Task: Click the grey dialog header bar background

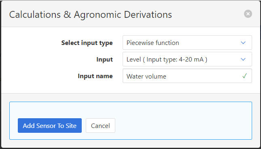Action: coord(208,14)
